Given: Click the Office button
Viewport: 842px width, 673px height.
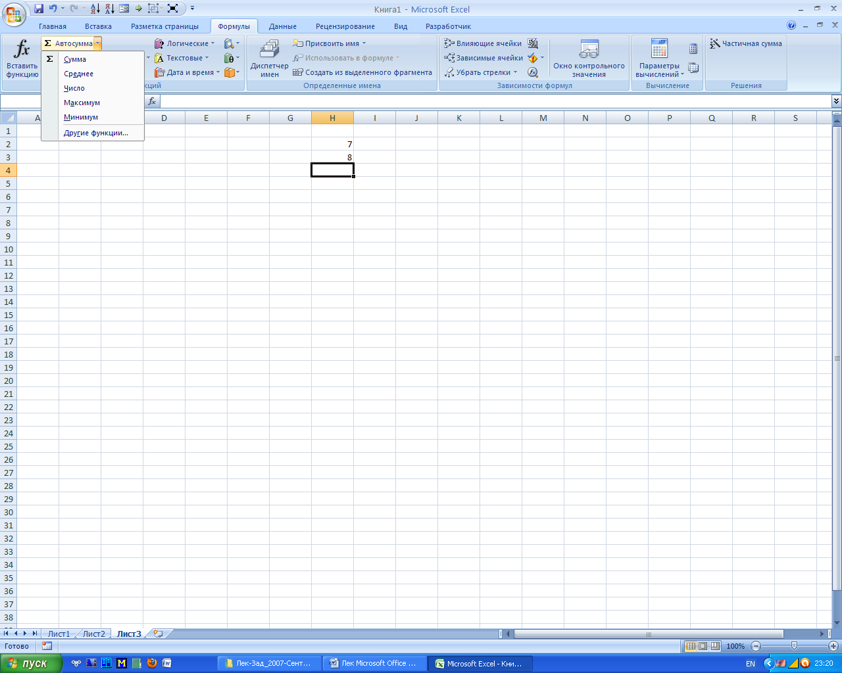Looking at the screenshot, I should (13, 13).
